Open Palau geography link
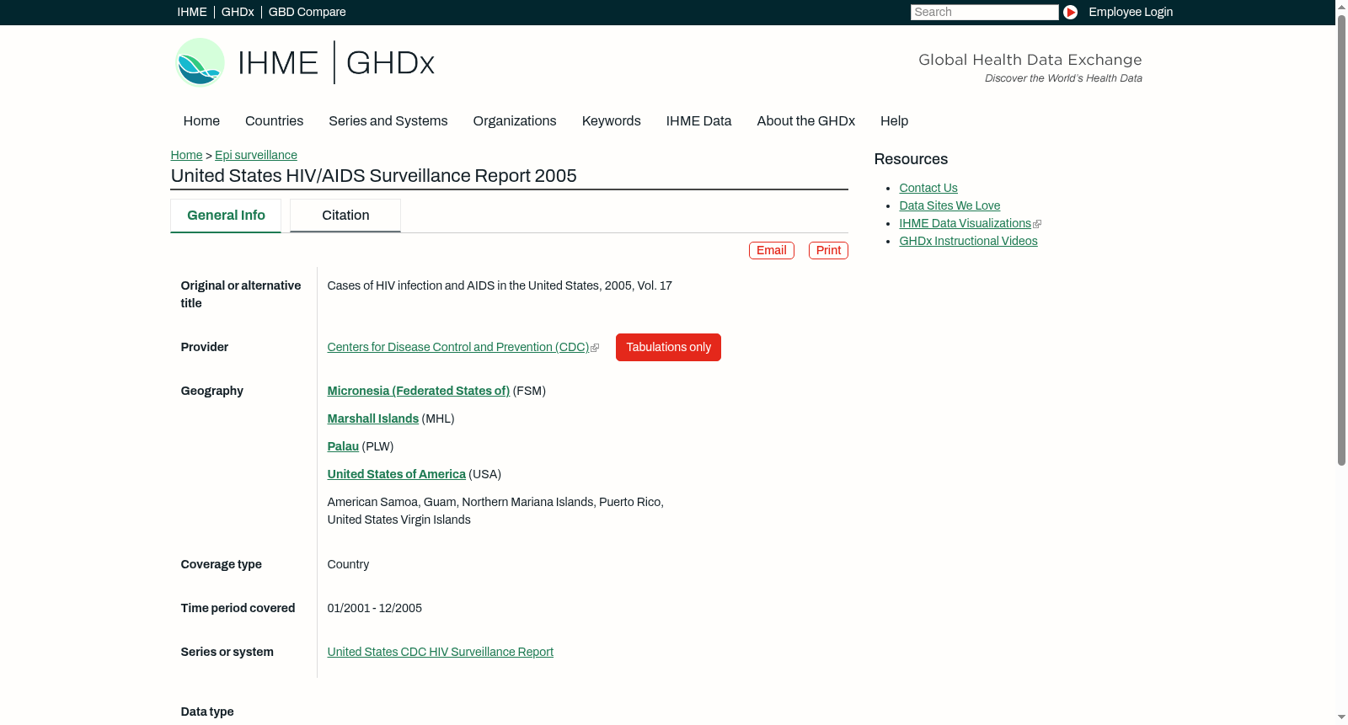Viewport: 1348px width, 725px height. pyautogui.click(x=343, y=446)
